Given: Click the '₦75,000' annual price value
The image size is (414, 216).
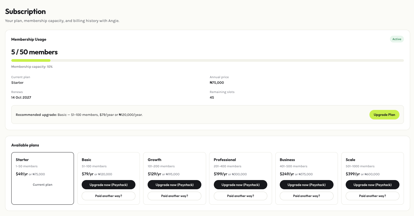Looking at the screenshot, I should (217, 83).
